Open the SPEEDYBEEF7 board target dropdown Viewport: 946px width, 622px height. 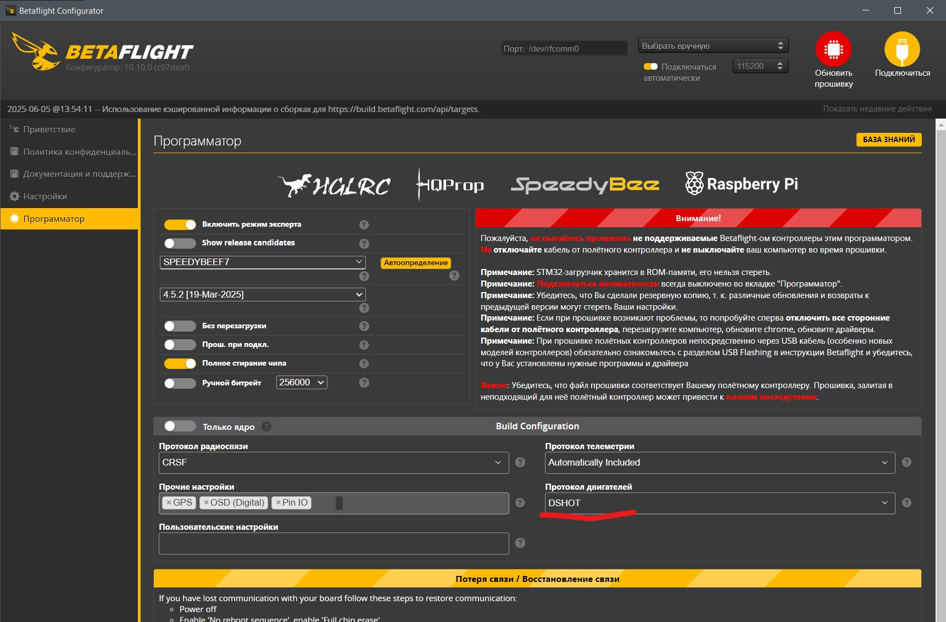(263, 262)
